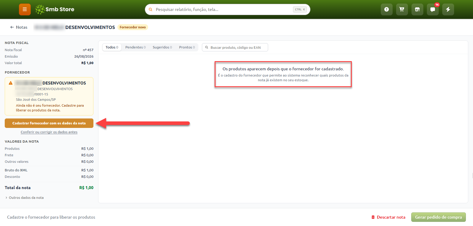
Task: Click São José dos Campos/SP text
Action: 36,100
